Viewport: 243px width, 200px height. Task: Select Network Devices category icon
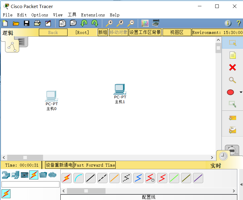[x=6, y=175]
